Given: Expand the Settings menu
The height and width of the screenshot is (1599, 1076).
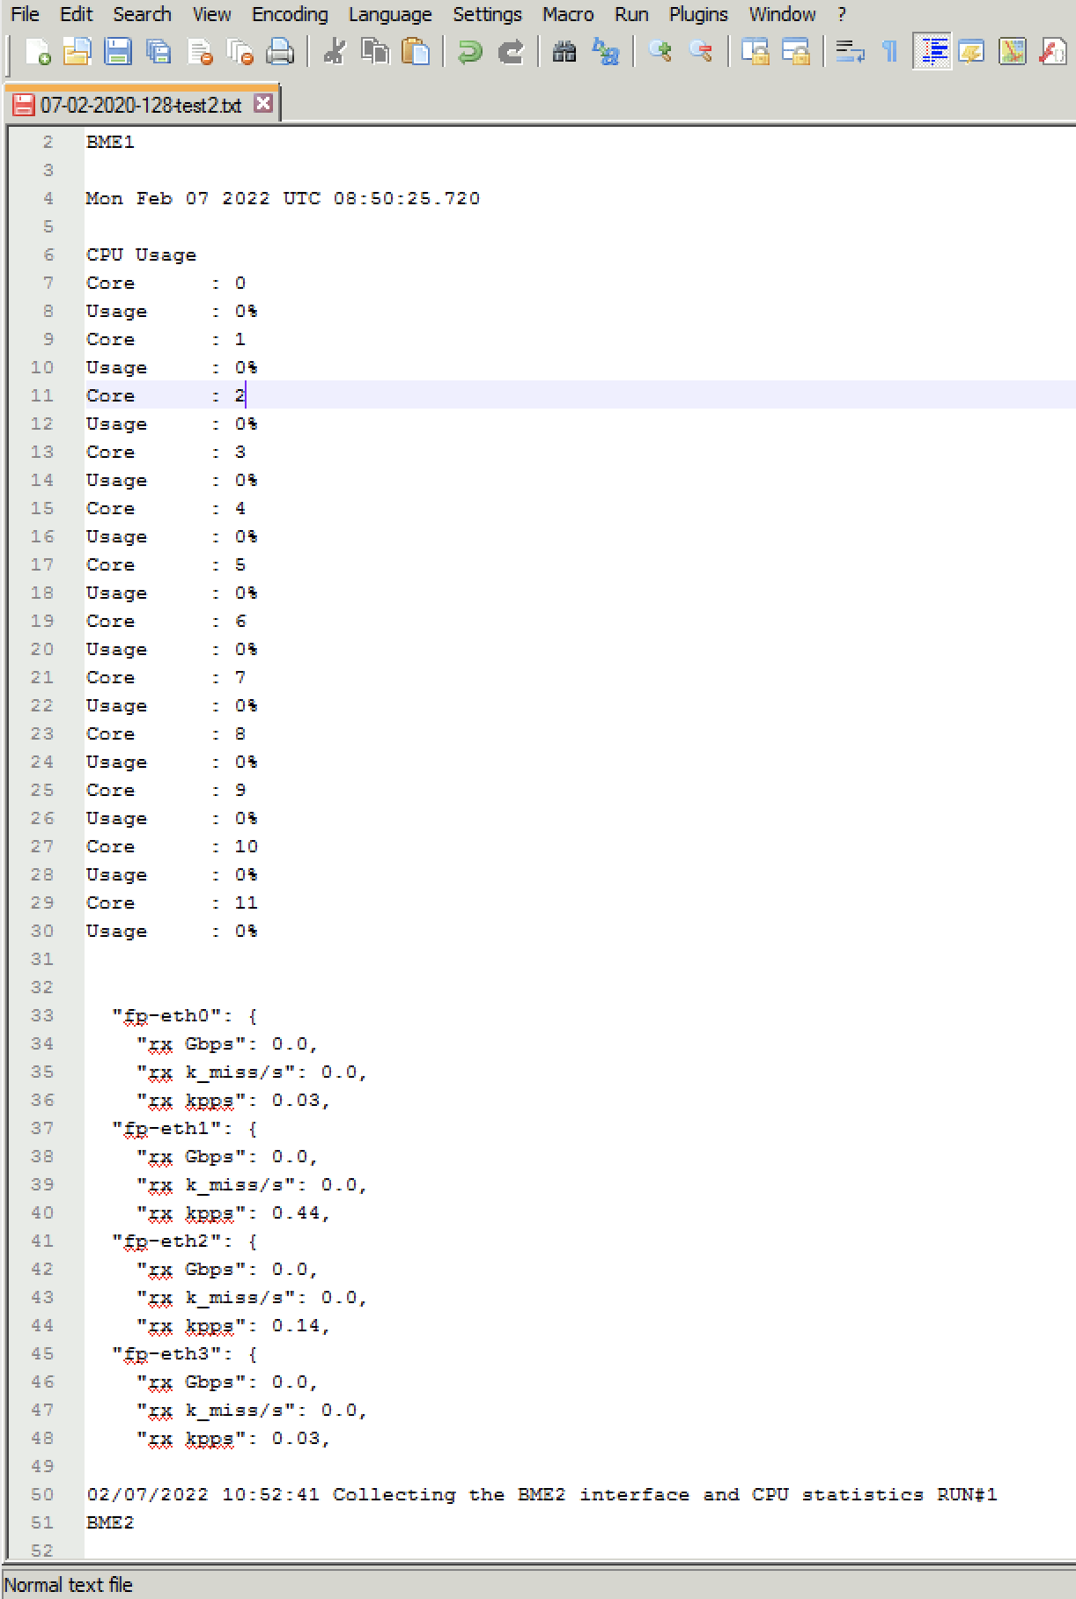Looking at the screenshot, I should [x=487, y=14].
